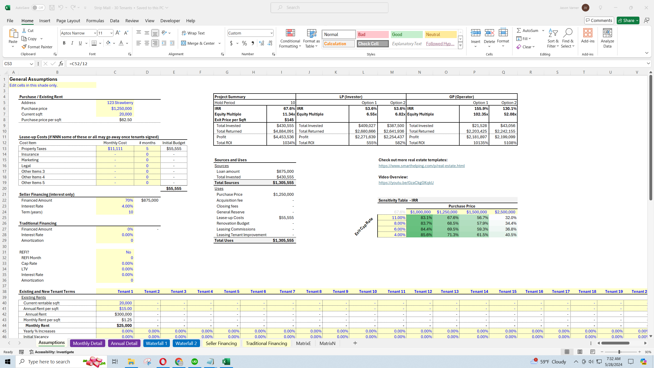This screenshot has width=654, height=368.
Task: Switch to Page Layout view icon
Action: point(580,352)
